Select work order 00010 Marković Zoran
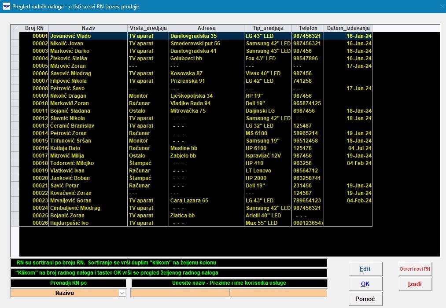Viewport: 446px width, 308px height. point(40,103)
